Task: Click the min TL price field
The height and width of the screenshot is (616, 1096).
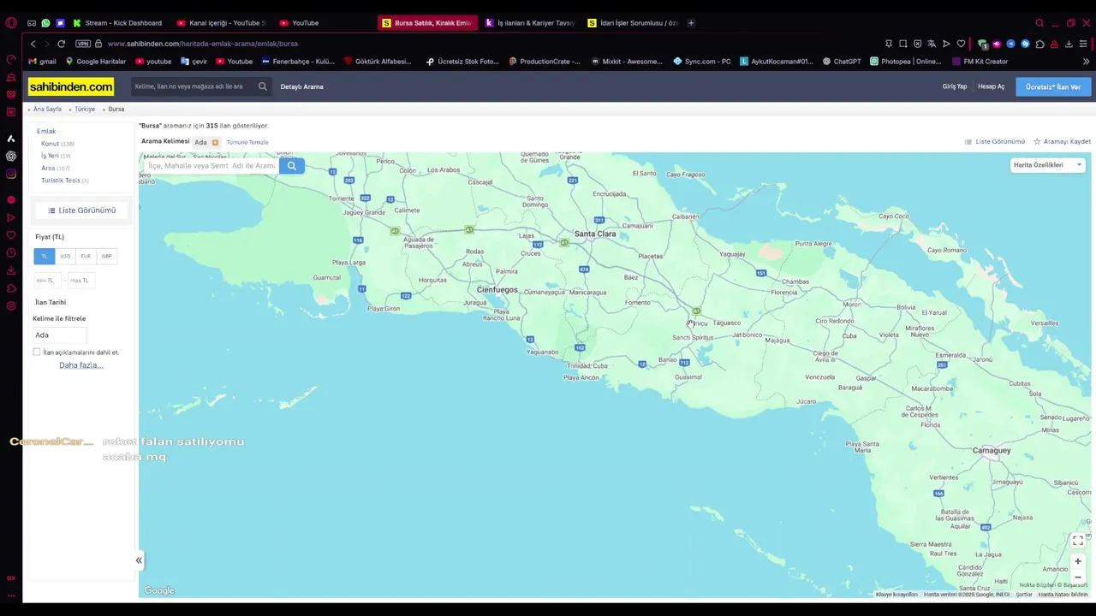Action: [x=47, y=281]
